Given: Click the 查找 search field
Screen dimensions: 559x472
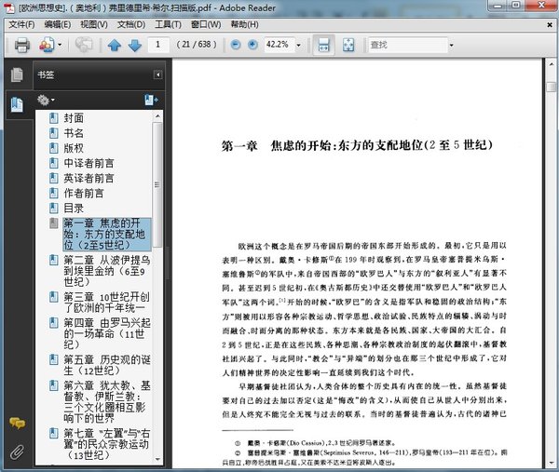Looking at the screenshot, I should [407, 45].
